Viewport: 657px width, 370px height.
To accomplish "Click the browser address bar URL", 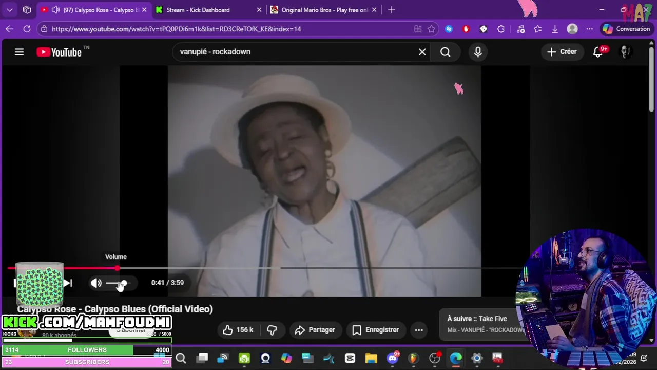I will click(177, 29).
